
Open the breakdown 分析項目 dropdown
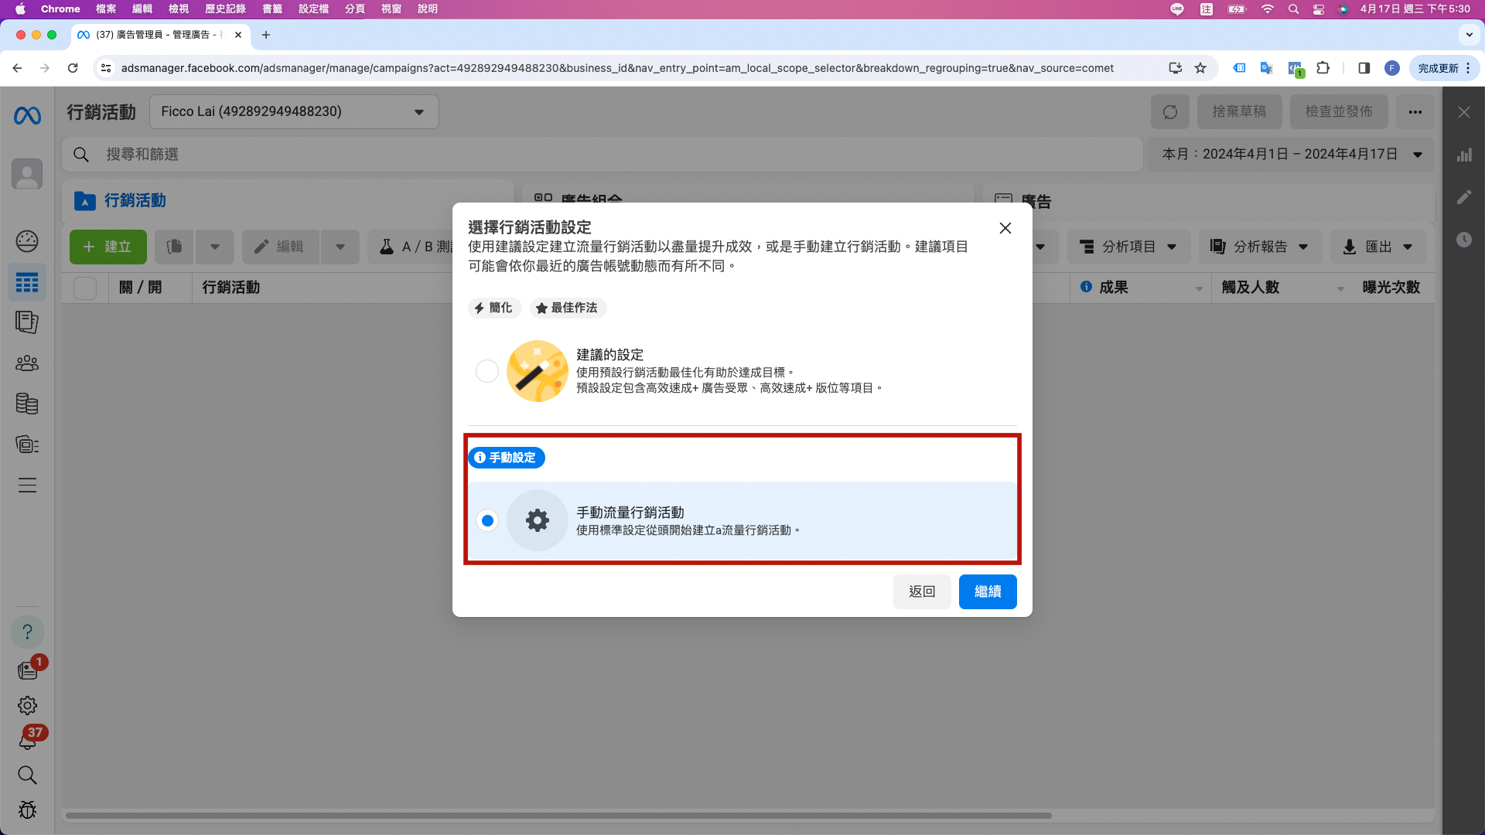(x=1129, y=247)
